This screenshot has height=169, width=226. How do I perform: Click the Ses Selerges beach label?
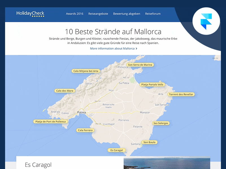[x=161, y=123]
